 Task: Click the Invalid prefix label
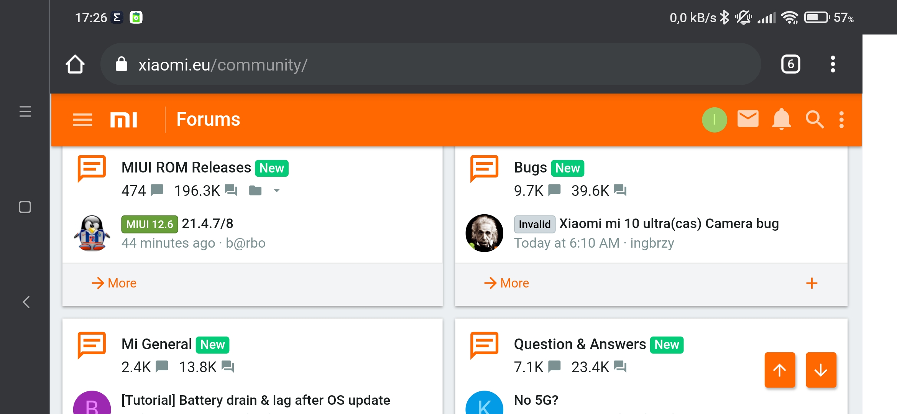coord(534,224)
